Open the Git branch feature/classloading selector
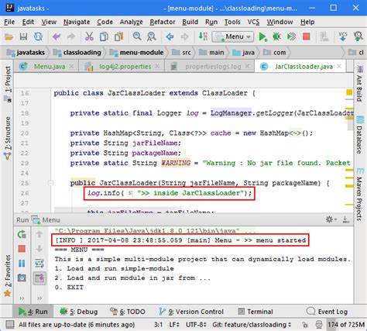Screen dimensions: 367x331 tap(252, 325)
